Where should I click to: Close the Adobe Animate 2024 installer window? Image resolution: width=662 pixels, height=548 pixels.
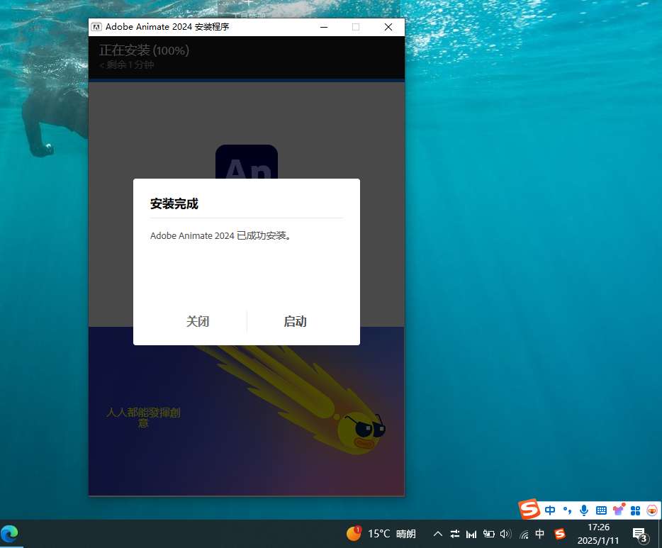point(388,27)
